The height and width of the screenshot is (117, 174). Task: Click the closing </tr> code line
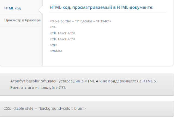[x=54, y=45]
